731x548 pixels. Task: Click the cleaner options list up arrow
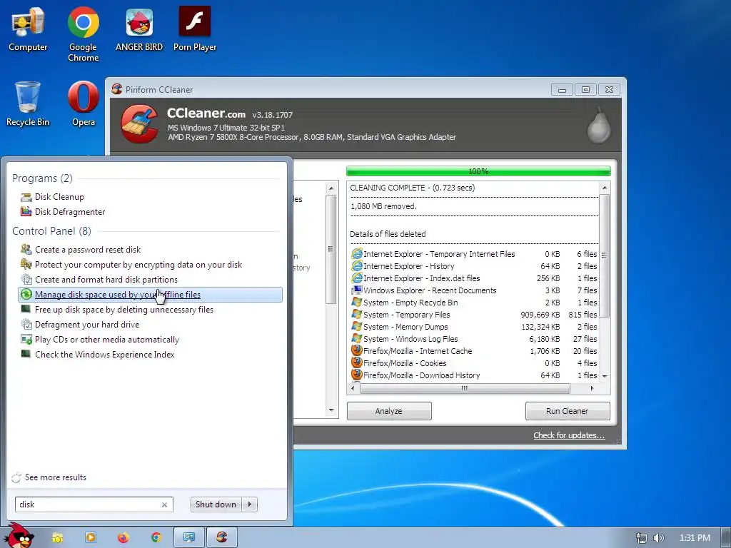[331, 188]
